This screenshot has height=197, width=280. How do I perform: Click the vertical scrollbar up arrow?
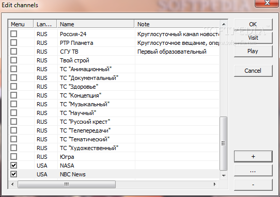click(224, 24)
